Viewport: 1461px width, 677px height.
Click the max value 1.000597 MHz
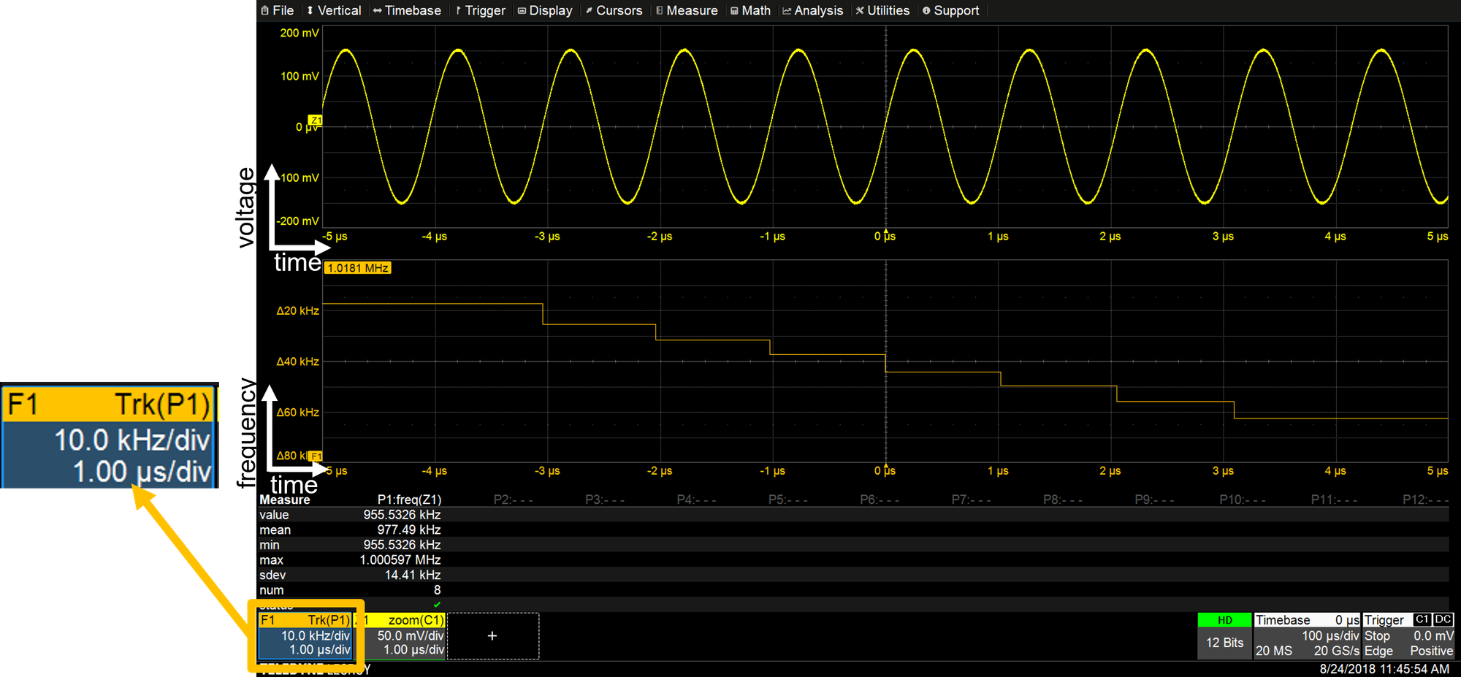click(400, 560)
